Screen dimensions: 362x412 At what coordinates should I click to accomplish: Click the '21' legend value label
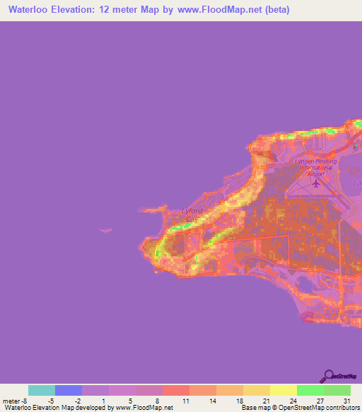267,401
